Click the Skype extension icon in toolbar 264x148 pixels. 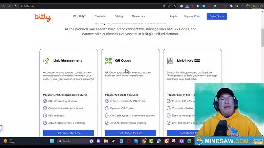(x=204, y=6)
